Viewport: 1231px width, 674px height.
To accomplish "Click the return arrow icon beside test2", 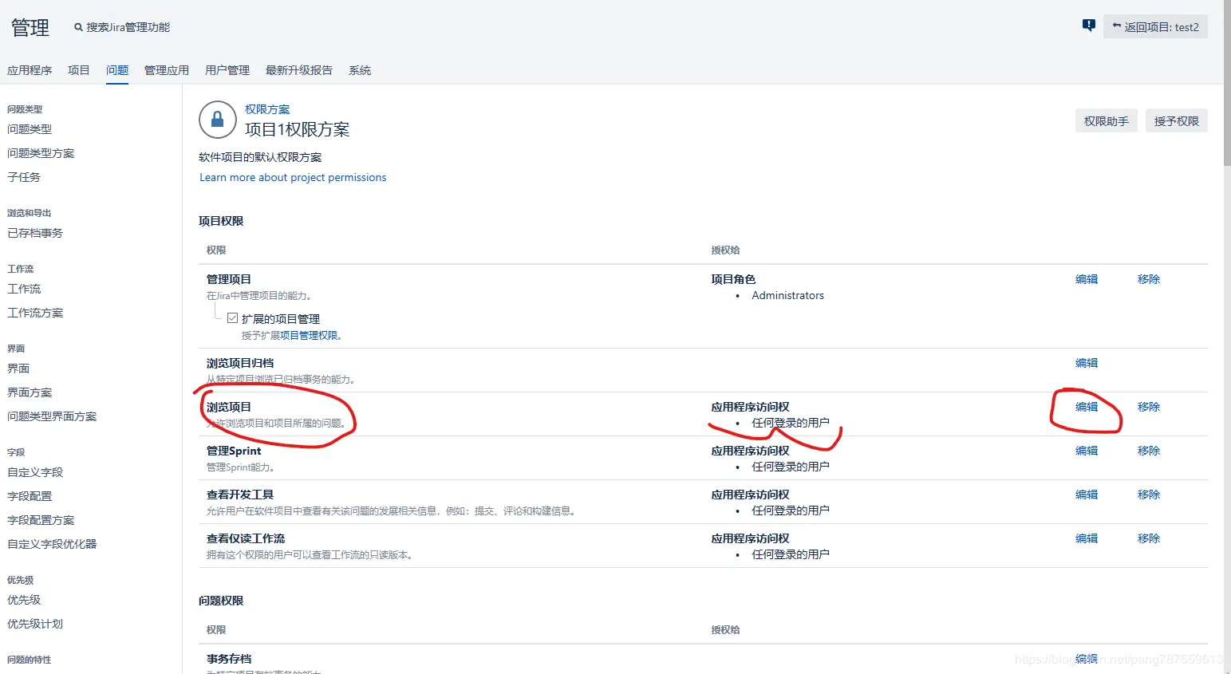I will coord(1116,26).
